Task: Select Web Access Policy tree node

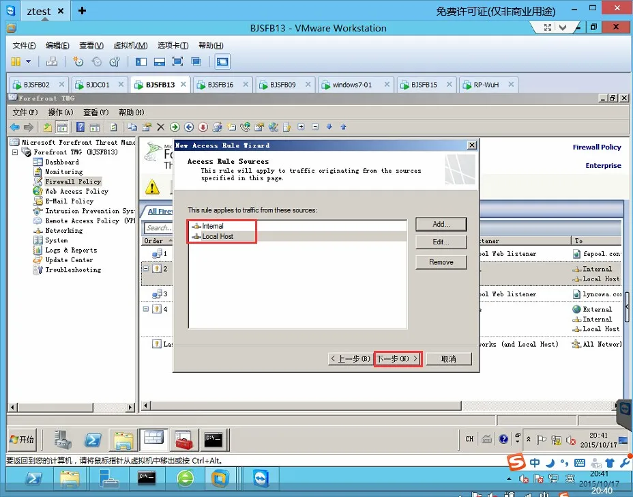Action: coord(76,192)
